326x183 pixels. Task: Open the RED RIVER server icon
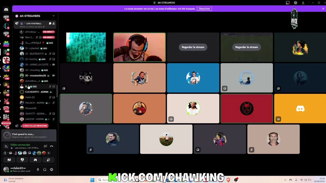(6, 117)
